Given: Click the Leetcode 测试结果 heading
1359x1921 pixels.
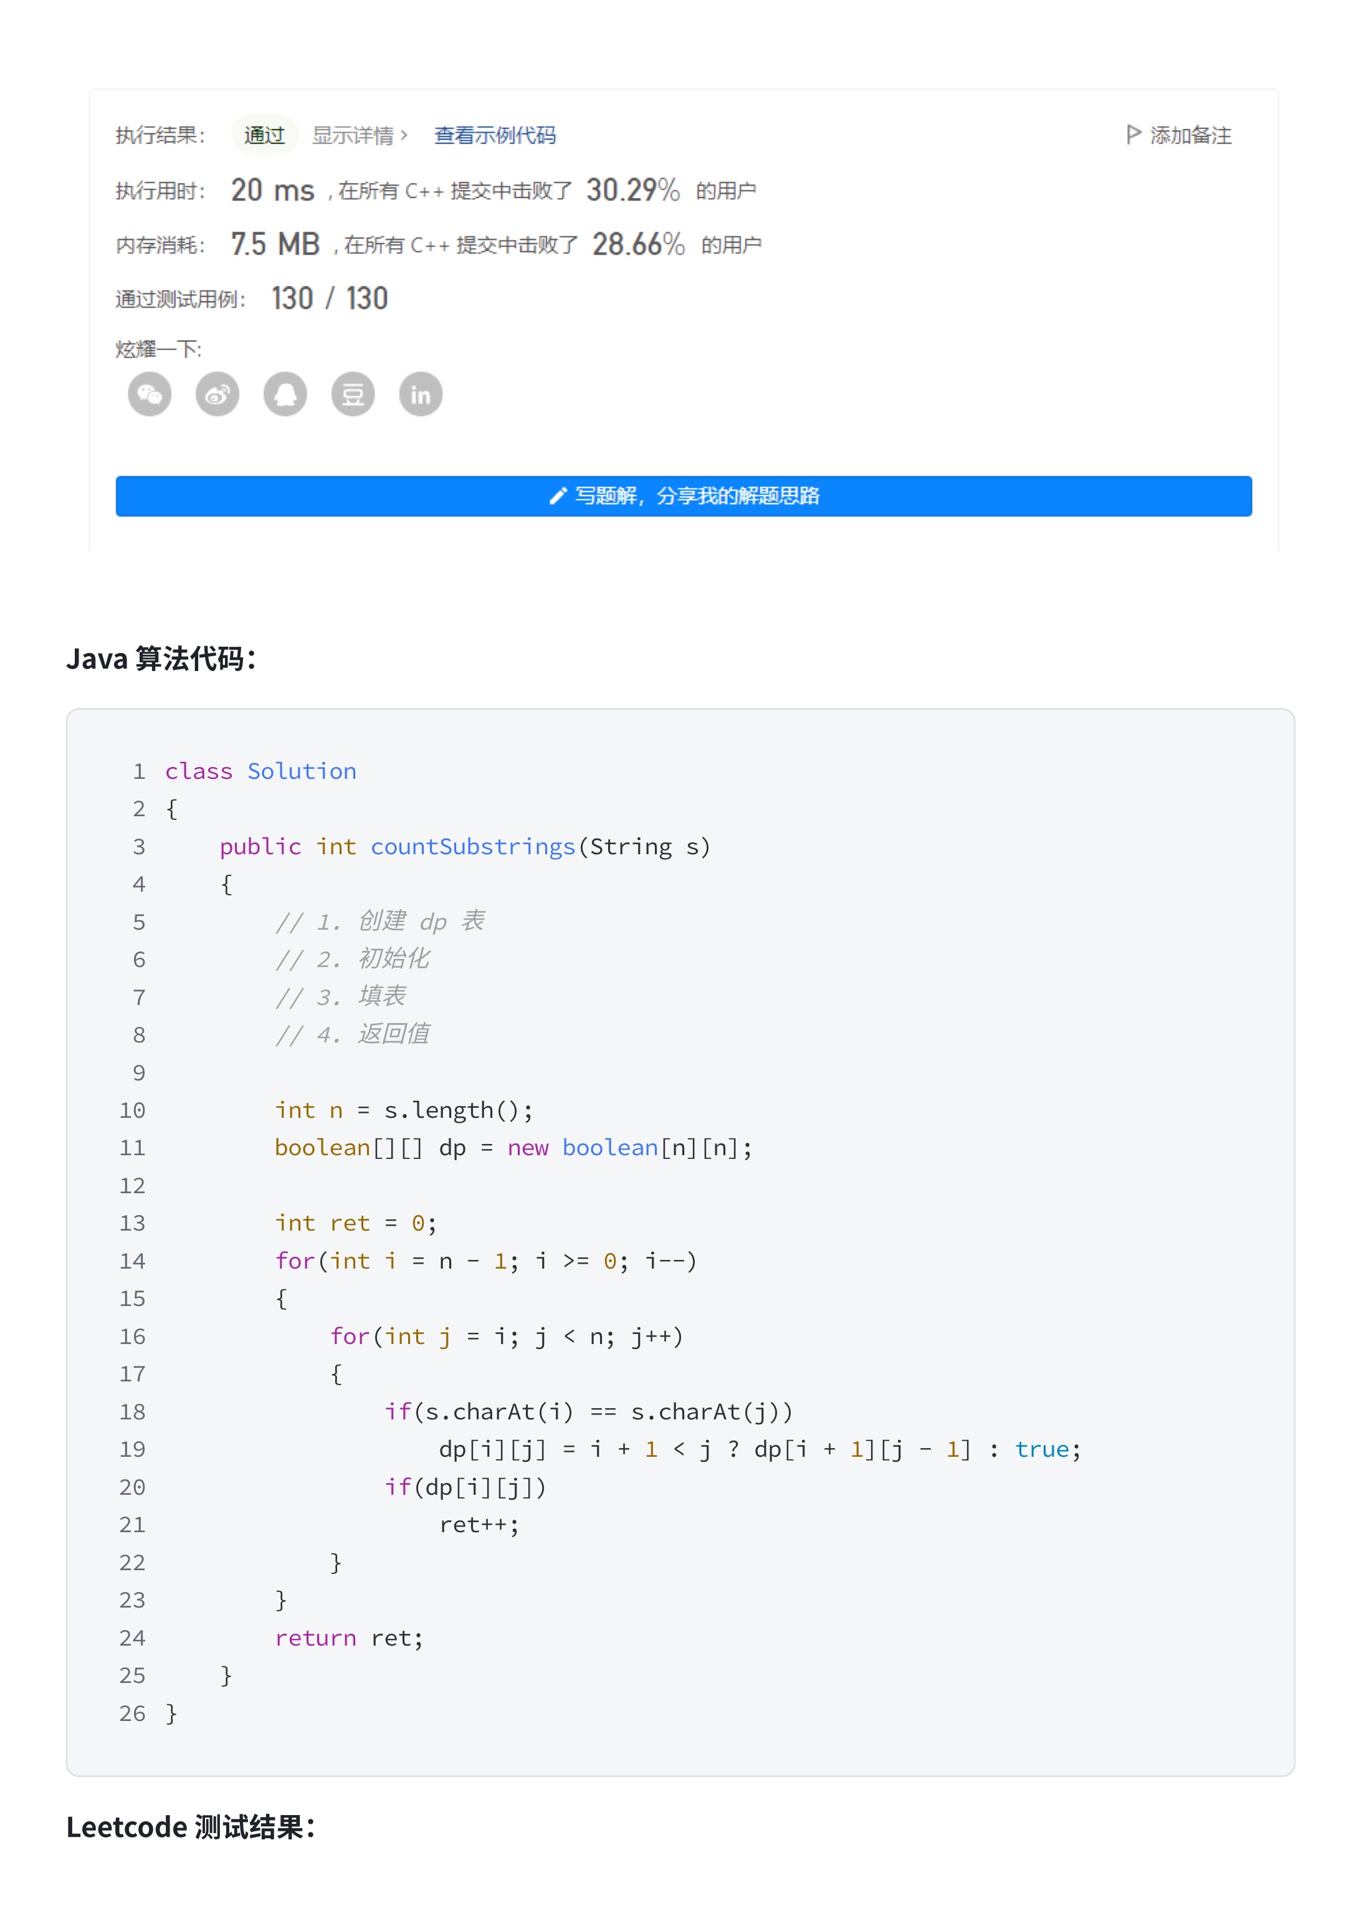Looking at the screenshot, I should [x=191, y=1826].
